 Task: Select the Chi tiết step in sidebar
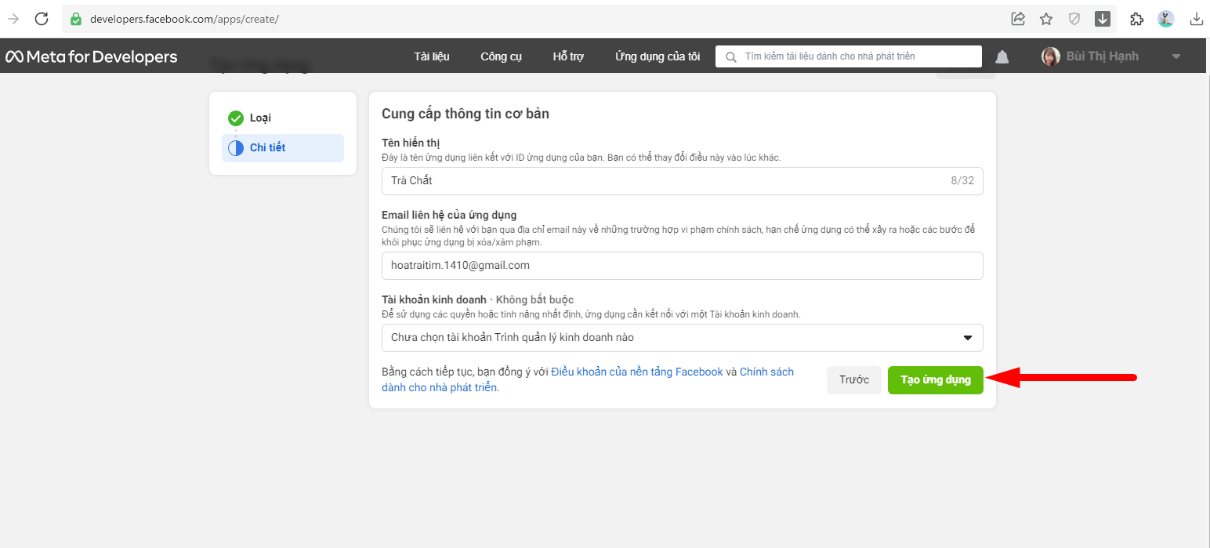[267, 147]
